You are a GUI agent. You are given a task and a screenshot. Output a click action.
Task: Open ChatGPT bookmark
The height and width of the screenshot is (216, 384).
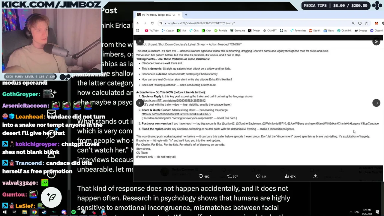(x=270, y=31)
